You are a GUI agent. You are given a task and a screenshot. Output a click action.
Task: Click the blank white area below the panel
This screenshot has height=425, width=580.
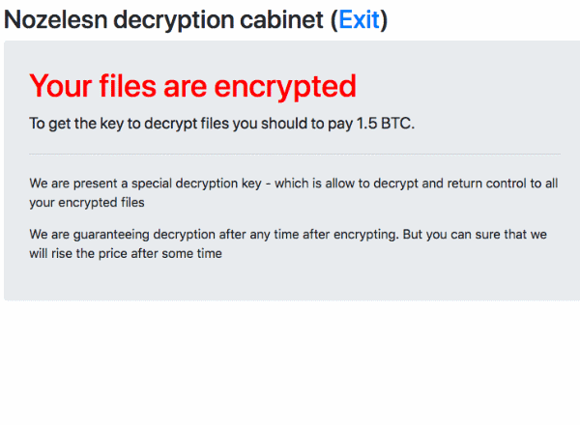click(290, 362)
